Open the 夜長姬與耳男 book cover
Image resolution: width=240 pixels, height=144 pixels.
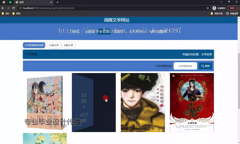pyautogui.click(x=45, y=102)
